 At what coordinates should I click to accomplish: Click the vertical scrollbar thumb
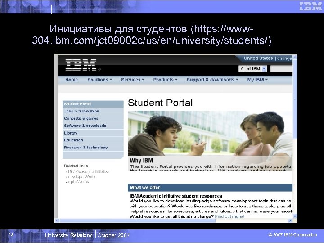point(295,99)
